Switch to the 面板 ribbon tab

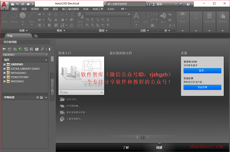(46, 9)
